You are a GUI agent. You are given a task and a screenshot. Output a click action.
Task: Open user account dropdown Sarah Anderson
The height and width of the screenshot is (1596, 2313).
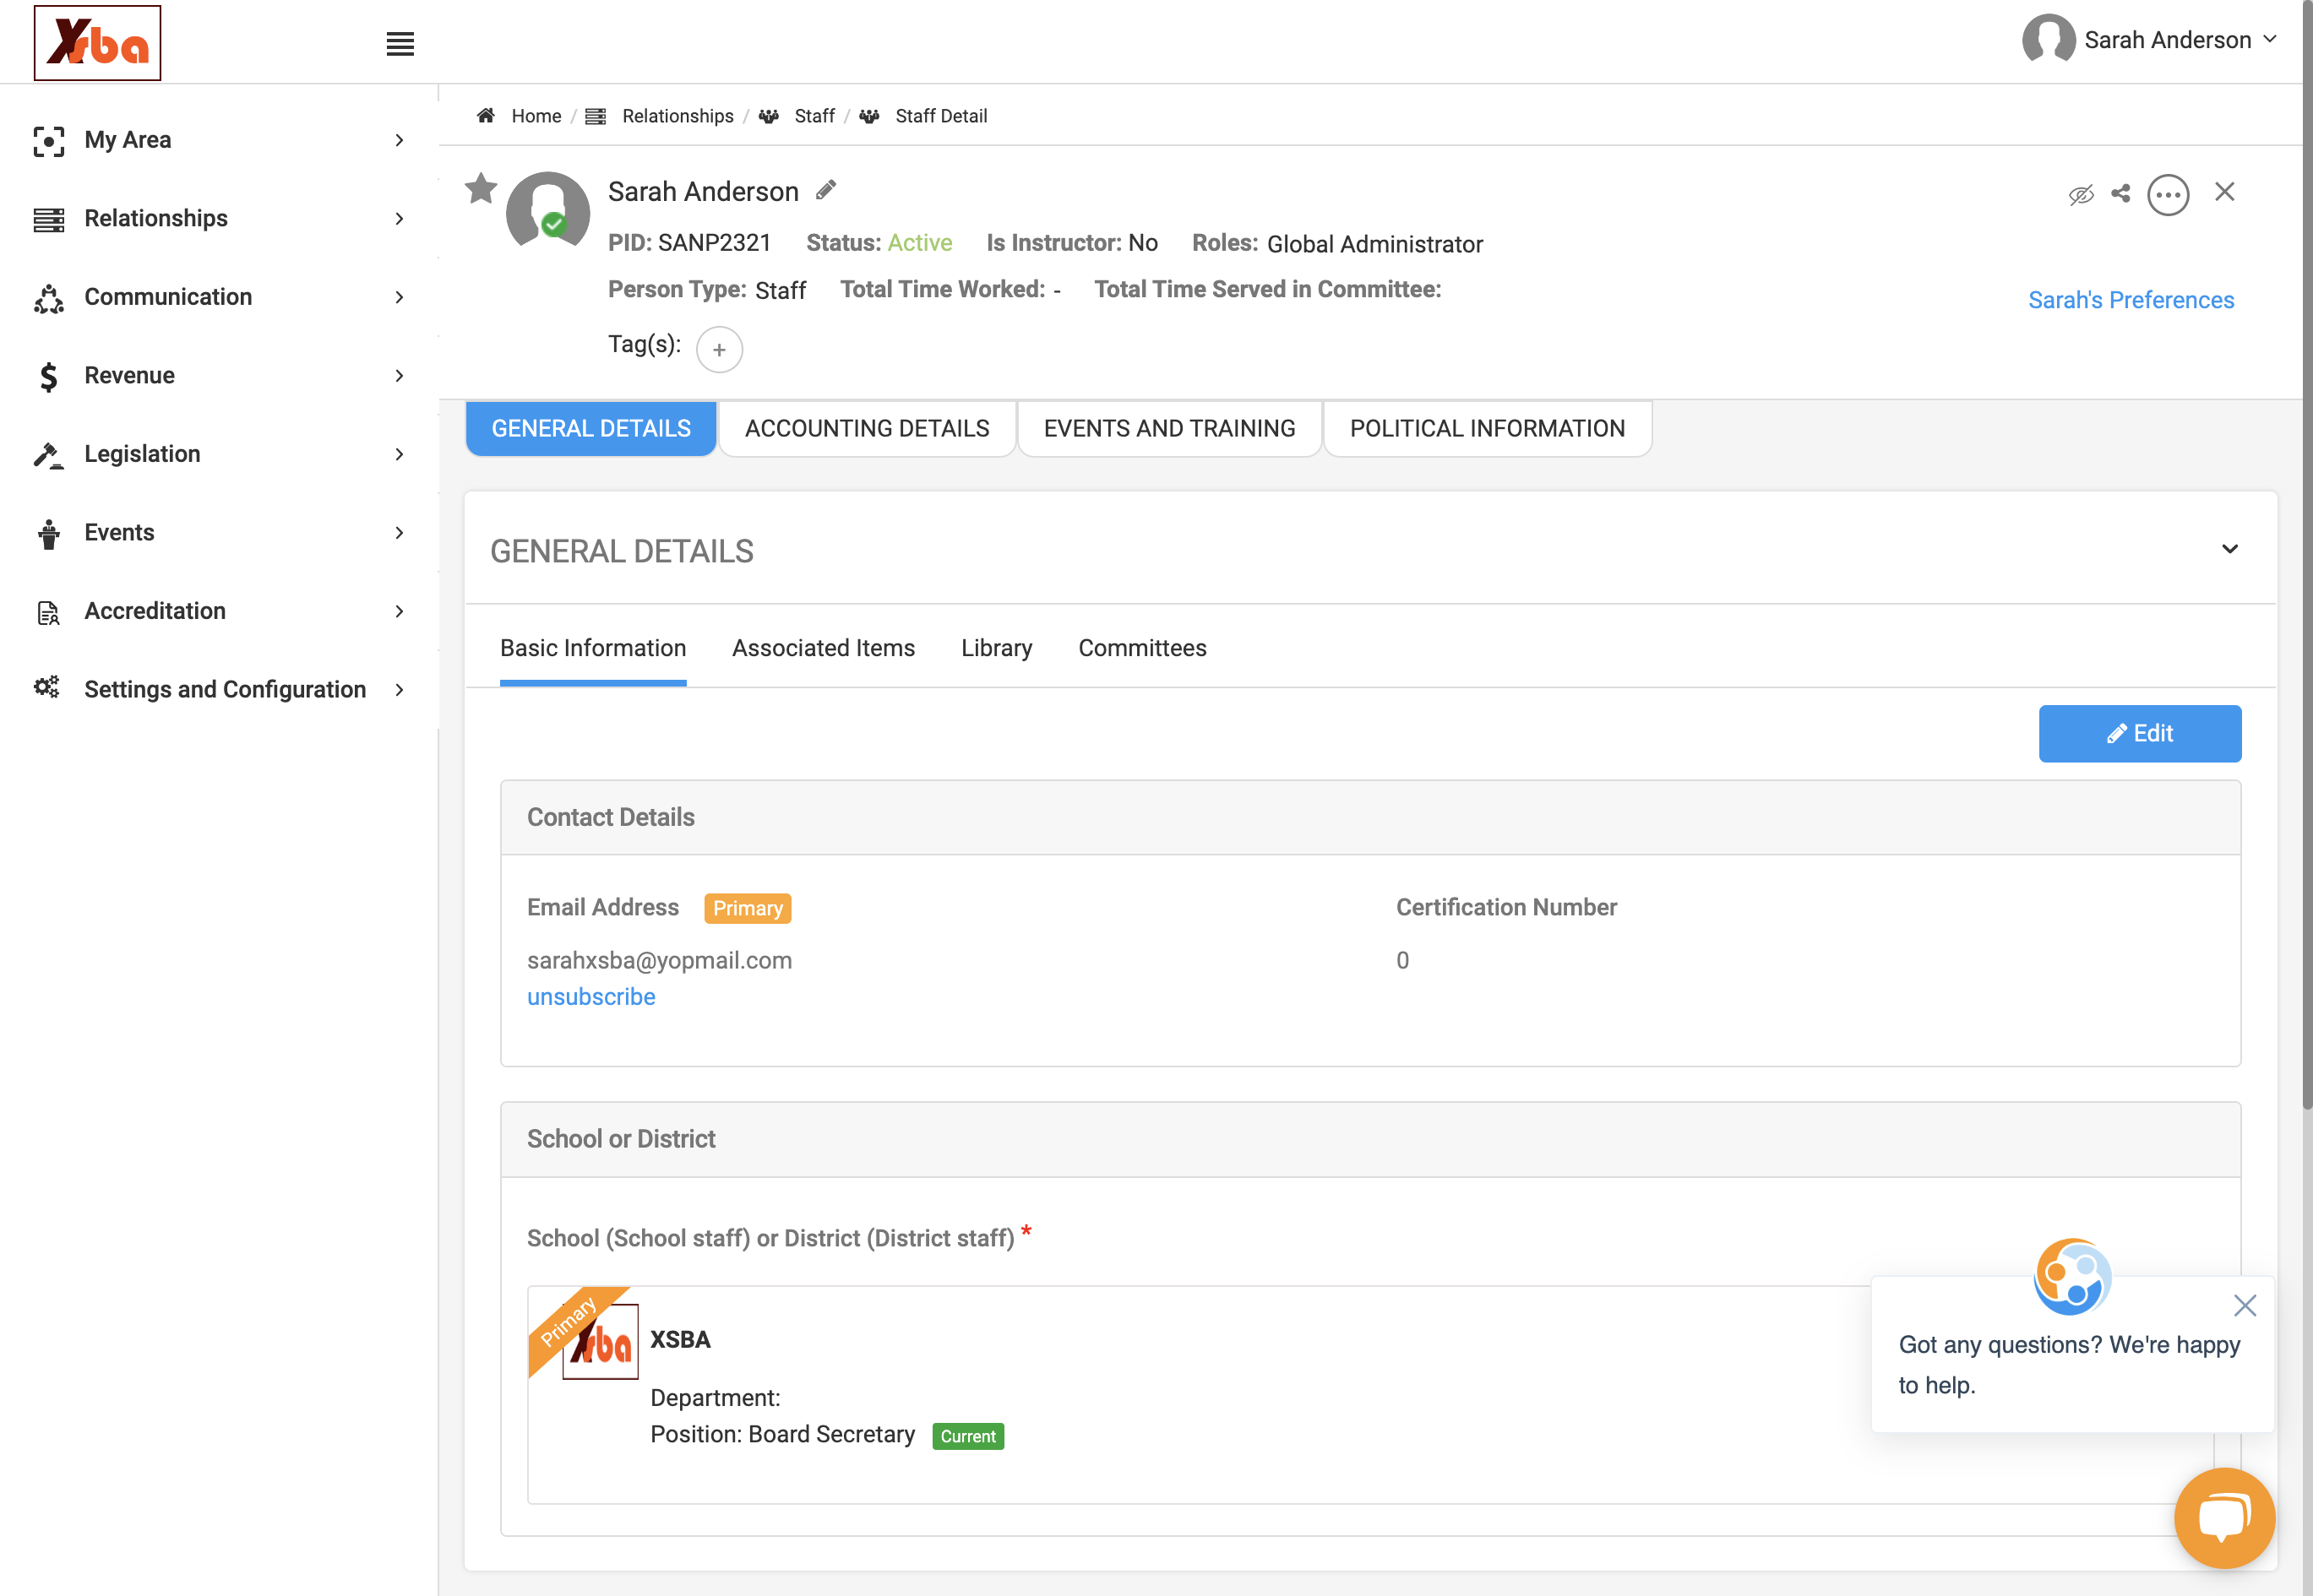click(x=2151, y=40)
